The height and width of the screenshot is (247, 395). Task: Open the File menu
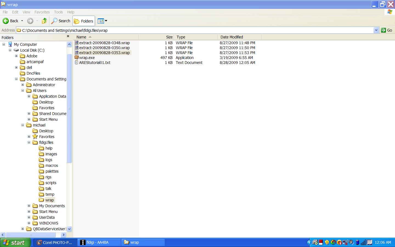(x=5, y=12)
